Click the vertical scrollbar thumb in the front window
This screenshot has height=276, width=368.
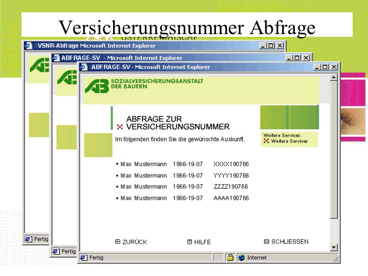pyautogui.click(x=333, y=150)
